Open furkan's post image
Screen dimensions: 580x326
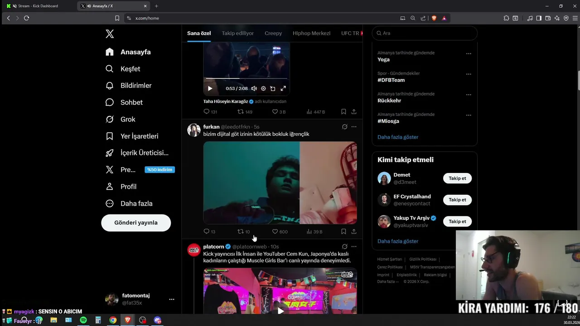pyautogui.click(x=280, y=182)
